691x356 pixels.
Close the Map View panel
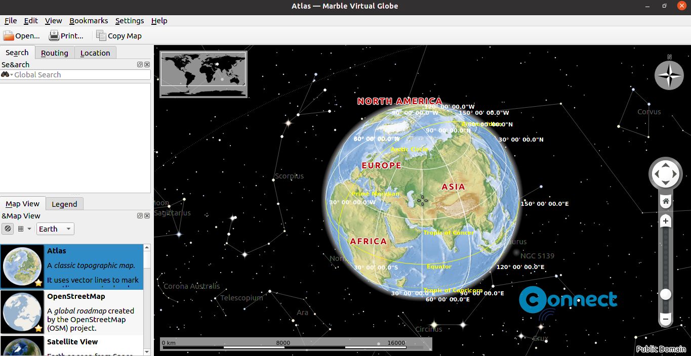pos(147,216)
